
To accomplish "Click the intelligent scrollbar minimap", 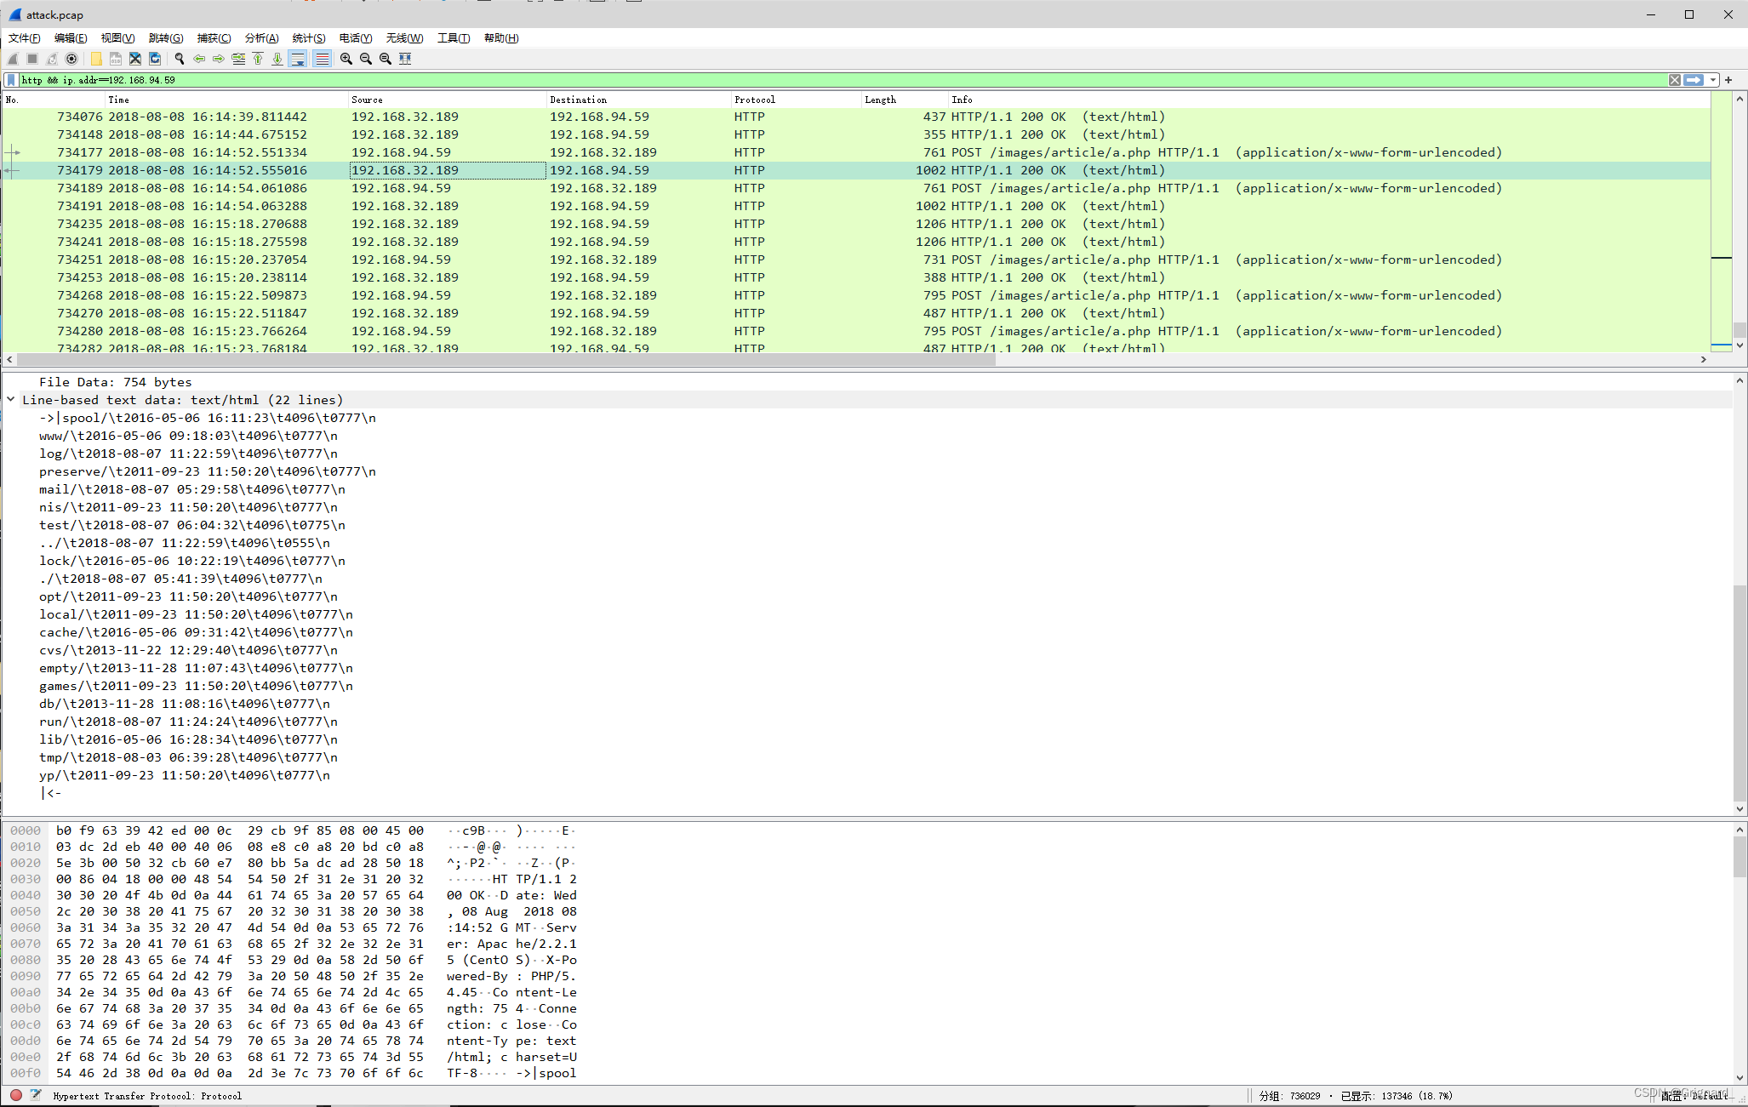I will pos(1721,221).
